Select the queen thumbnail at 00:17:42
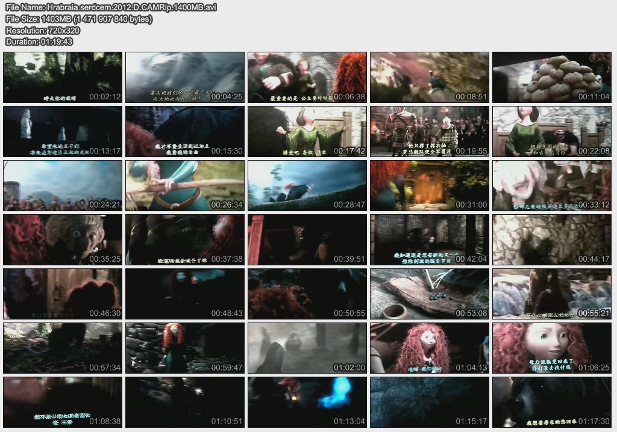The width and height of the screenshot is (617, 432). [307, 132]
